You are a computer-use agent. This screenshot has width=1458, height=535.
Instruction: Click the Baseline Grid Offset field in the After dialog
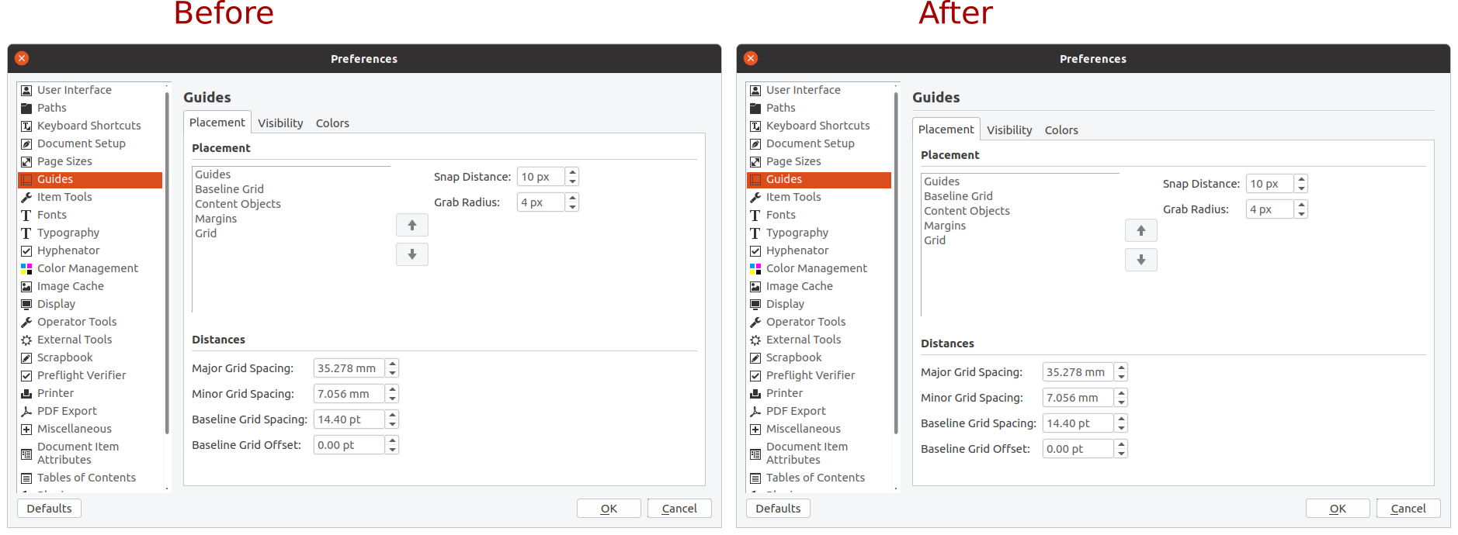(x=1078, y=449)
